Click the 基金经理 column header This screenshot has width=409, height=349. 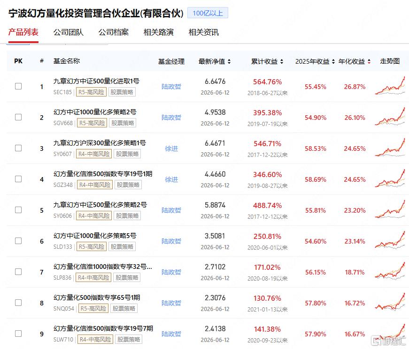click(x=171, y=61)
